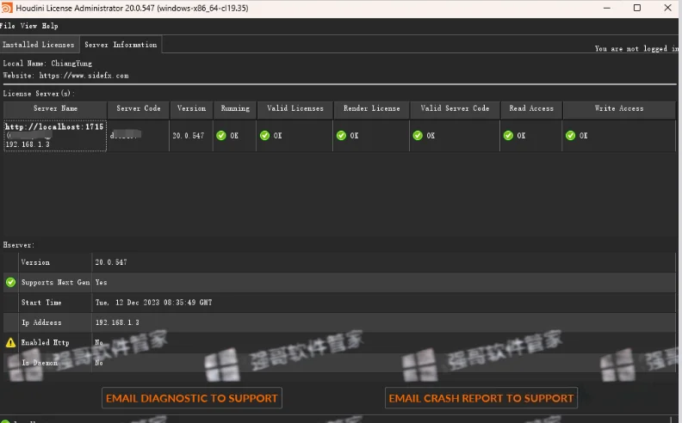Click the Valid Licenses column header
682x423 pixels.
[x=294, y=108]
